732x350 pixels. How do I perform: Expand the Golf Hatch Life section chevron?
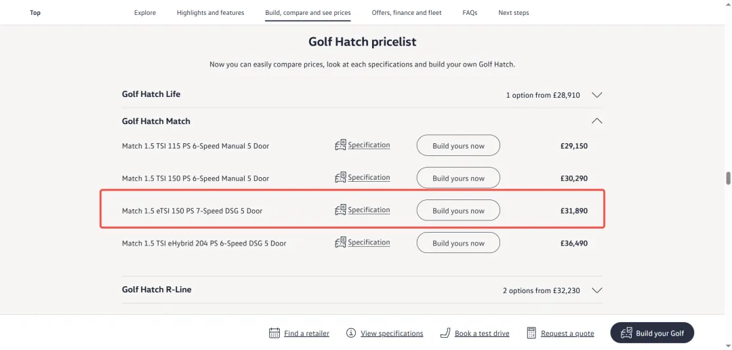pyautogui.click(x=596, y=95)
